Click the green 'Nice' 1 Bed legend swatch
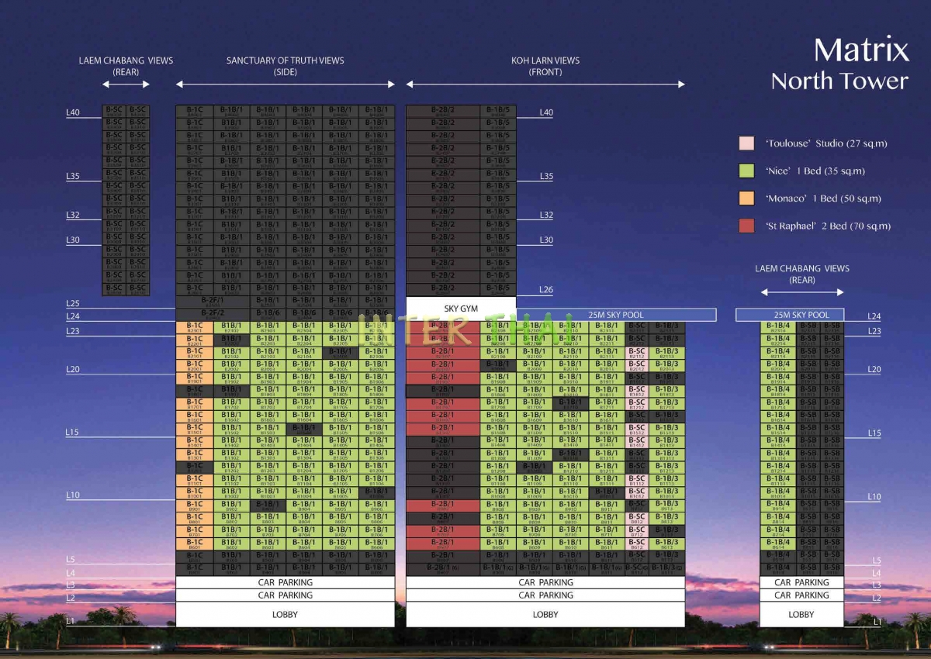Viewport: 931px width, 659px height. [x=746, y=171]
